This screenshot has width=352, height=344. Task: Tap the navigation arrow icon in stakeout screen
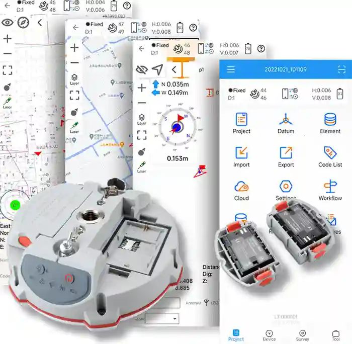tap(157, 69)
